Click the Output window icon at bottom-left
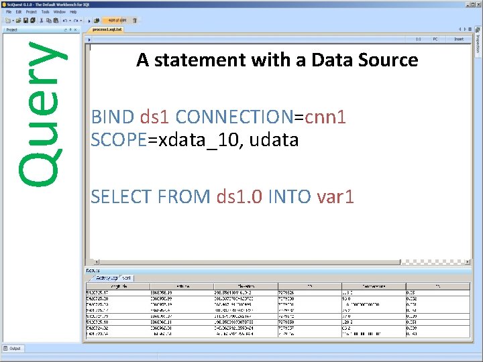 (5, 349)
